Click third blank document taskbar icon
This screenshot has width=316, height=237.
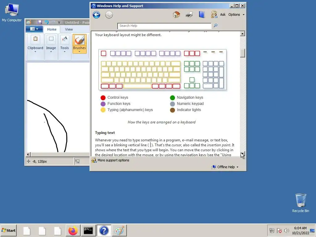pos(57,231)
